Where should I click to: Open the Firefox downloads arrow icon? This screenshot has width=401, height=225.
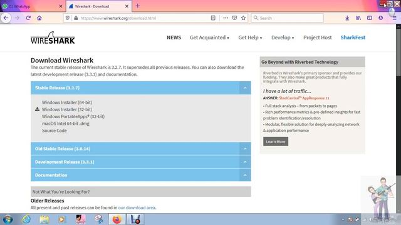[347, 18]
